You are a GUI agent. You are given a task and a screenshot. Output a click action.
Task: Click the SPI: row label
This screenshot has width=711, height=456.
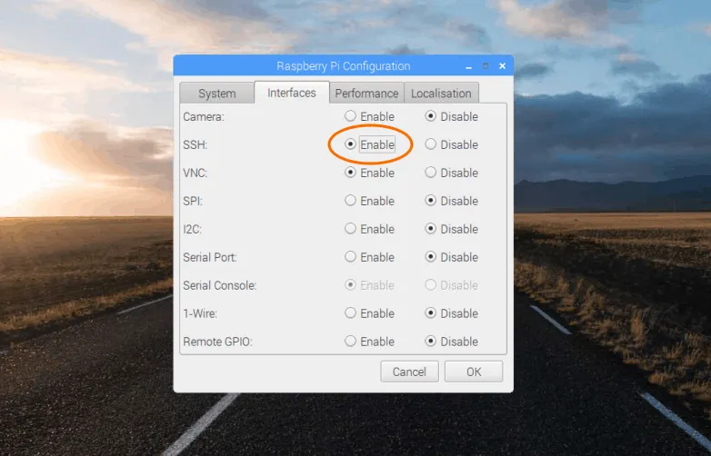click(x=193, y=201)
